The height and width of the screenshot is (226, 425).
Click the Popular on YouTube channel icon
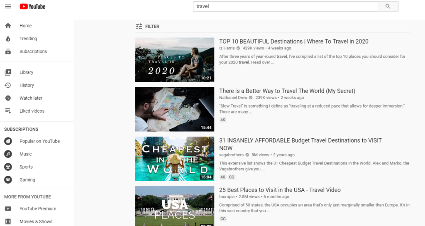click(8, 141)
